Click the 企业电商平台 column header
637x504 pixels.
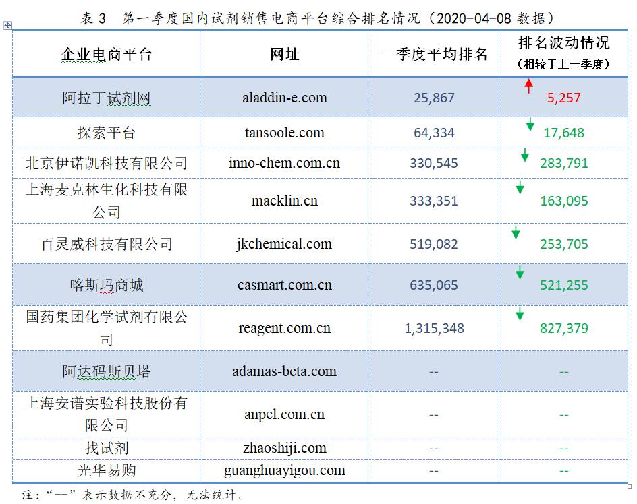(106, 54)
